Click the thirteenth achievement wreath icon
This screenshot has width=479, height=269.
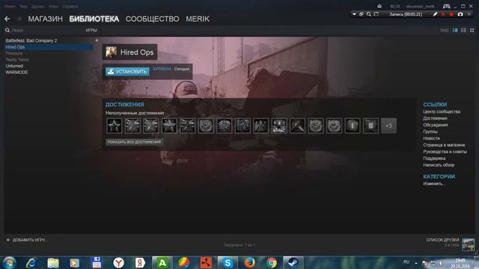pos(335,126)
